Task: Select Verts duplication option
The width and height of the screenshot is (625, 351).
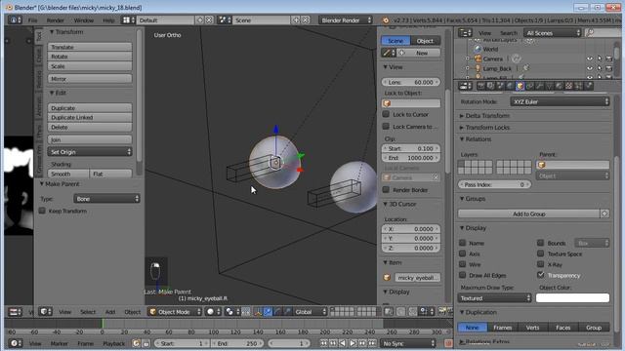Action: tap(532, 328)
